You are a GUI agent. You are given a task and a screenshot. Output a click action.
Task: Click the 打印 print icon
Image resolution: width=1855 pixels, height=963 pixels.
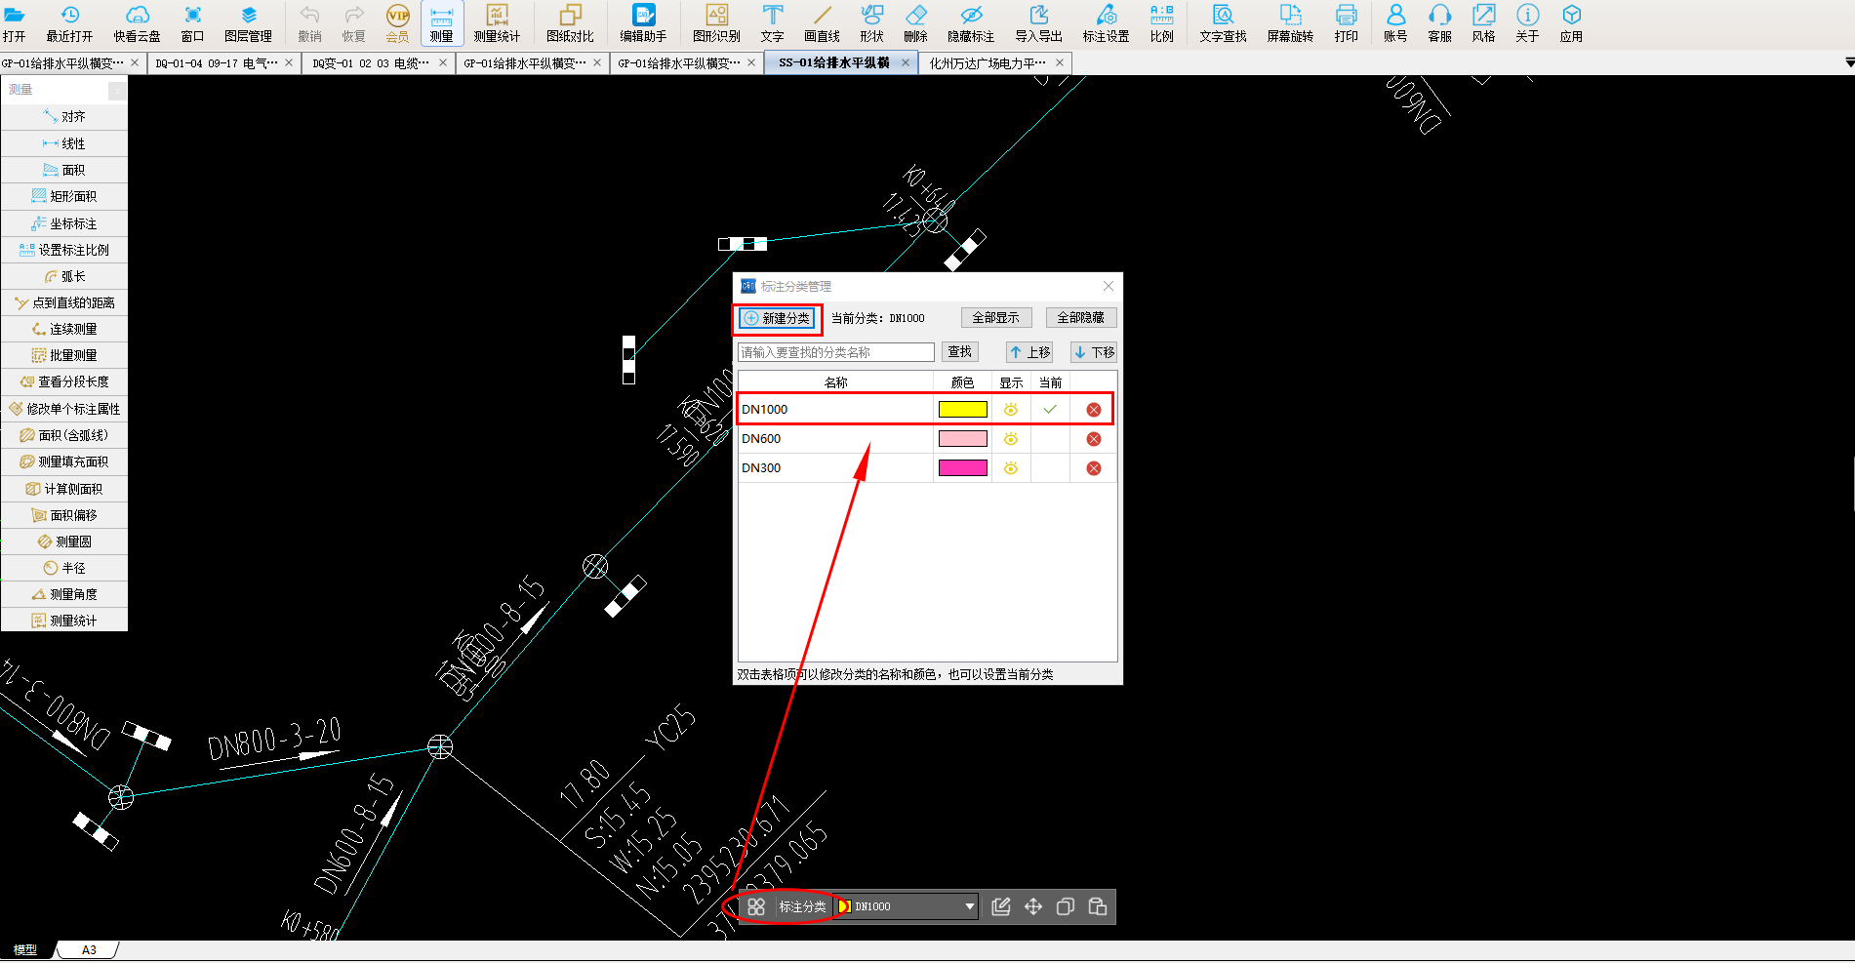pos(1346,23)
